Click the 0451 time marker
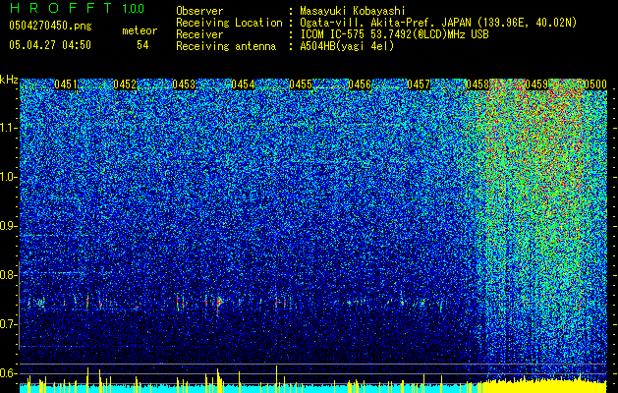618x393 pixels. coord(66,84)
